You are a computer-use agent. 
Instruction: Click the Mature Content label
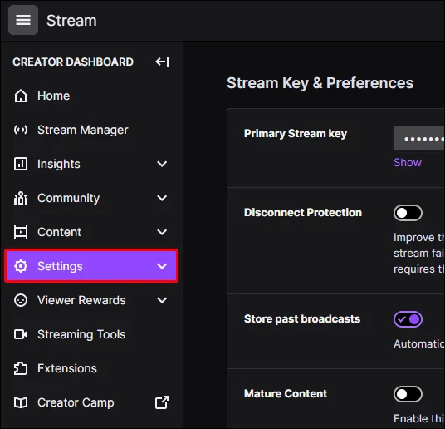pyautogui.click(x=286, y=394)
